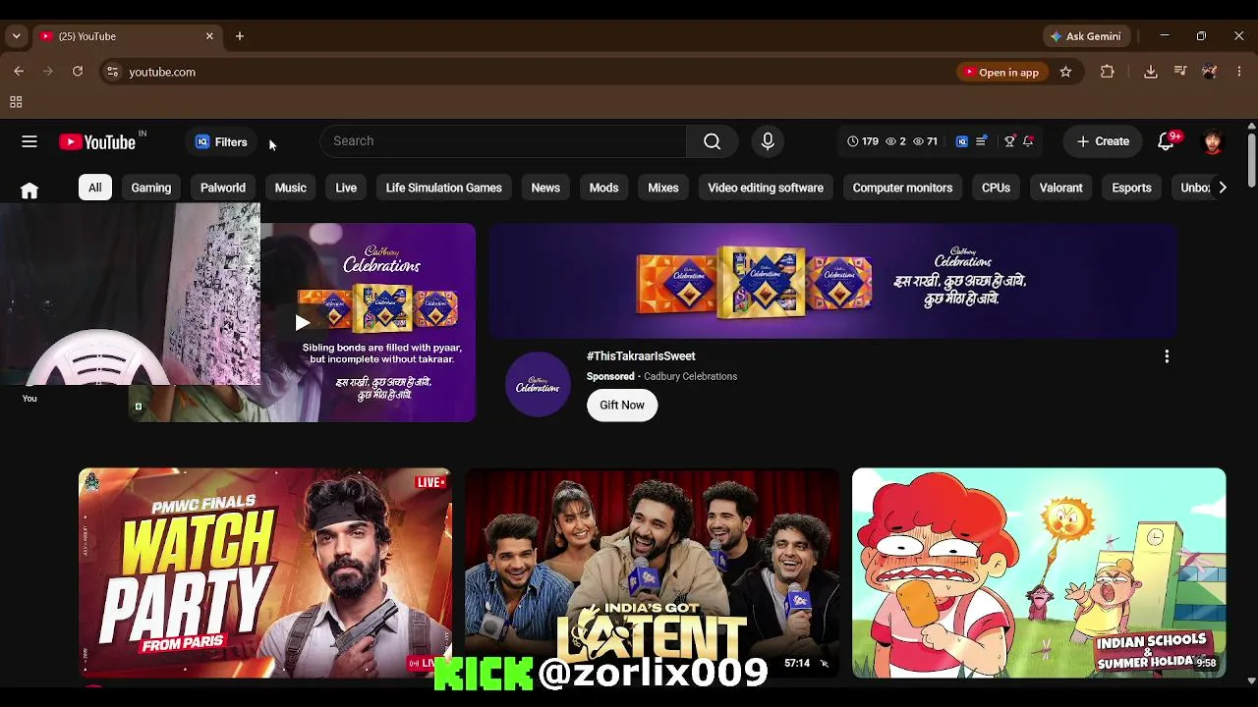1258x707 pixels.
Task: Start voice search with the microphone
Action: [768, 141]
